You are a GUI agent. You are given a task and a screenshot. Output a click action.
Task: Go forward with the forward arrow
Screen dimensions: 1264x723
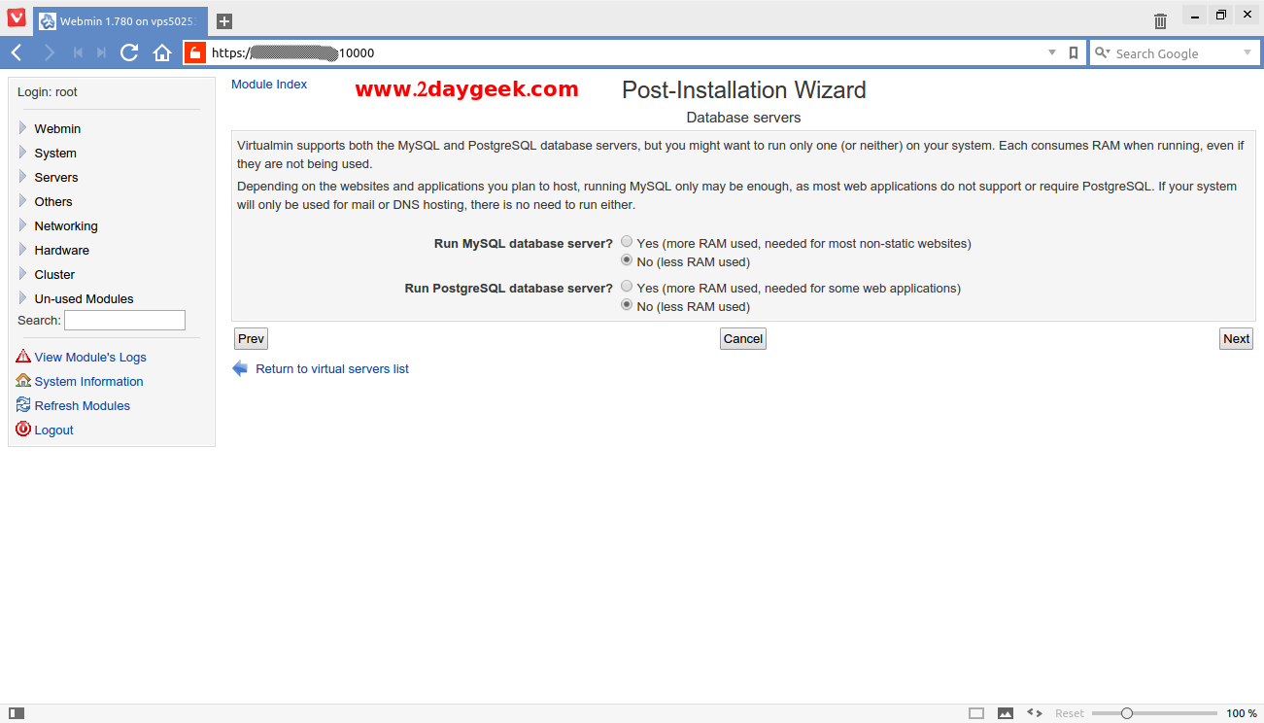click(x=49, y=52)
